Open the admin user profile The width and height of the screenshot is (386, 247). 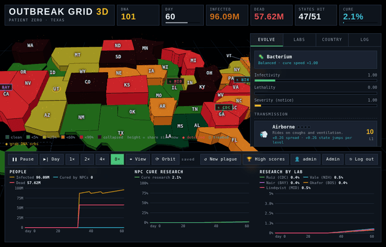306,159
